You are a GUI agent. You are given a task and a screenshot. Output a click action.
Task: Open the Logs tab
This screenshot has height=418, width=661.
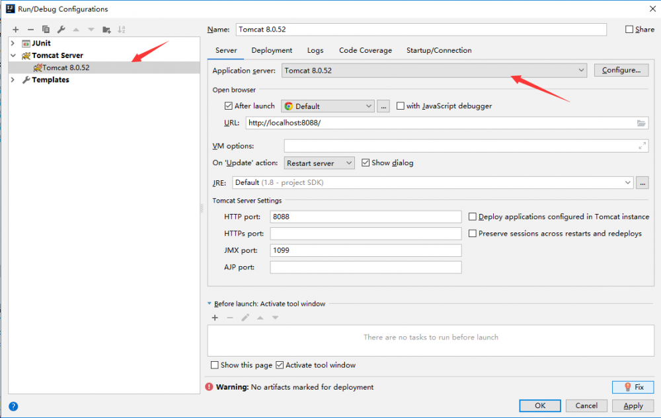[x=315, y=50]
